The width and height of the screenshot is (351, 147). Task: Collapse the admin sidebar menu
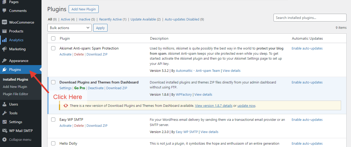17,139
